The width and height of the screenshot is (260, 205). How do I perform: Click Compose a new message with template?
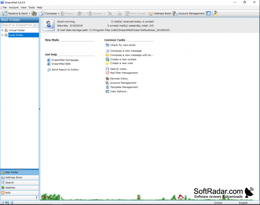132,55
